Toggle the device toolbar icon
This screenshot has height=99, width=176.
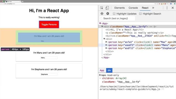coord(107,8)
